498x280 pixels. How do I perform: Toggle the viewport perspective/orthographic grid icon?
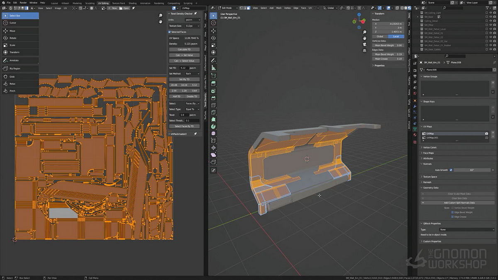(364, 50)
